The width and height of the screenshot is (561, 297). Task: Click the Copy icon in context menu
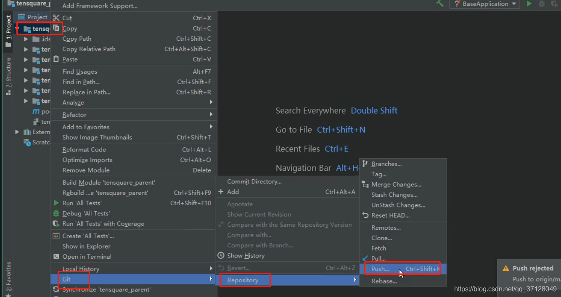(x=56, y=28)
